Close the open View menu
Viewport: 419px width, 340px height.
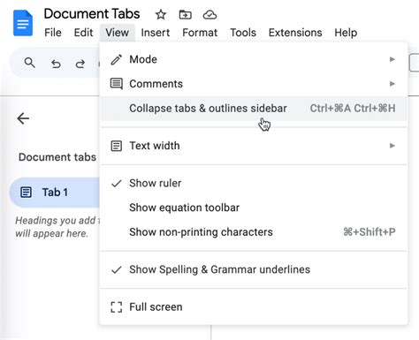[118, 33]
